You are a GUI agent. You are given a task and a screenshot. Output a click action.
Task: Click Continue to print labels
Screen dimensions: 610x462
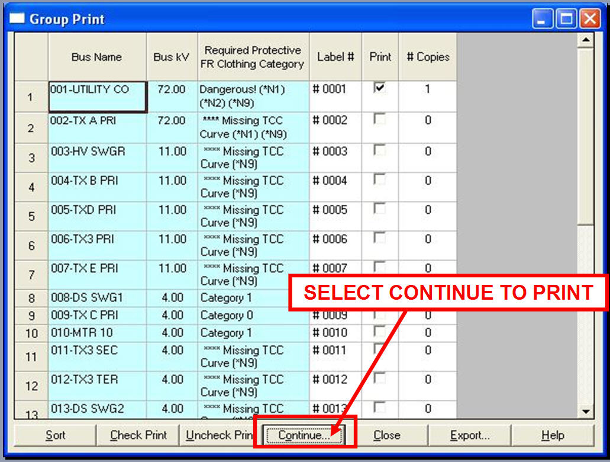304,435
